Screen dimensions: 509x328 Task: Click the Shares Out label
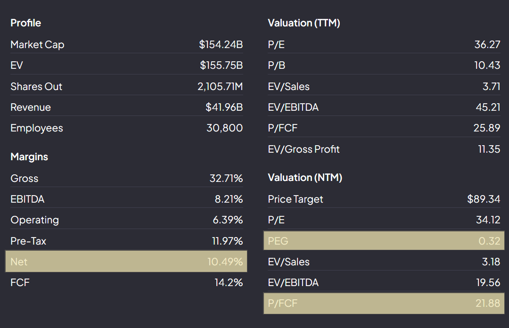(36, 87)
